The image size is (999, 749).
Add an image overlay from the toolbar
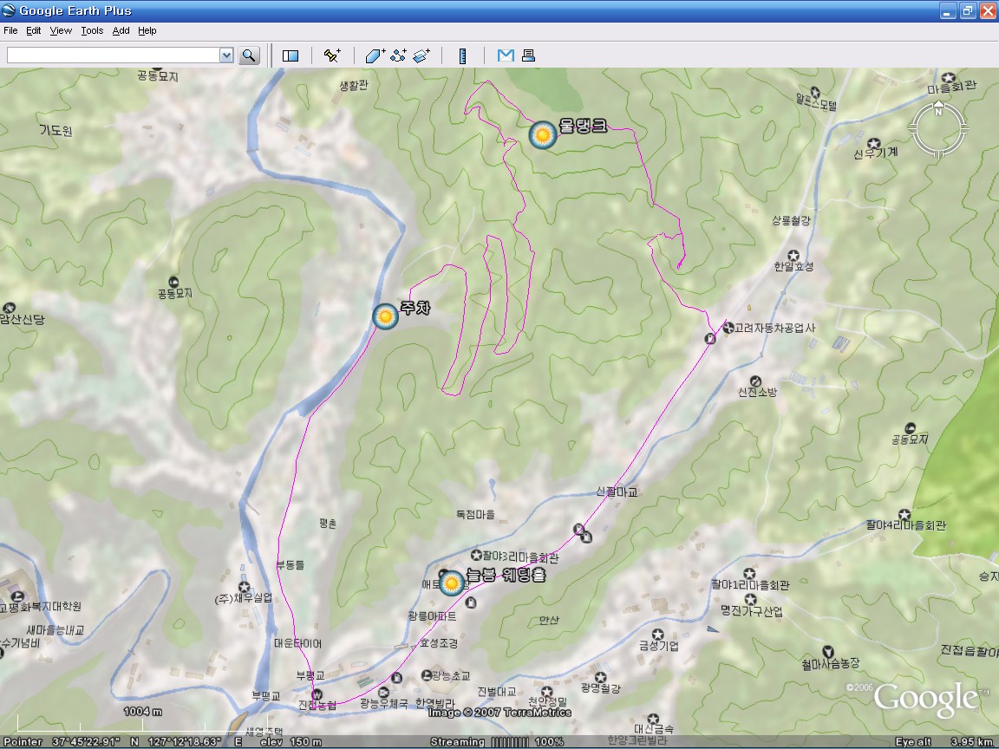421,55
